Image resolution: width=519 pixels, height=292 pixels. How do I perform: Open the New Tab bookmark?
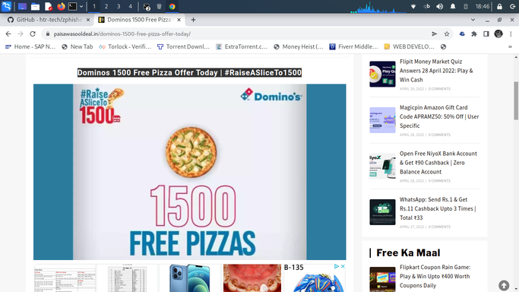(x=77, y=46)
